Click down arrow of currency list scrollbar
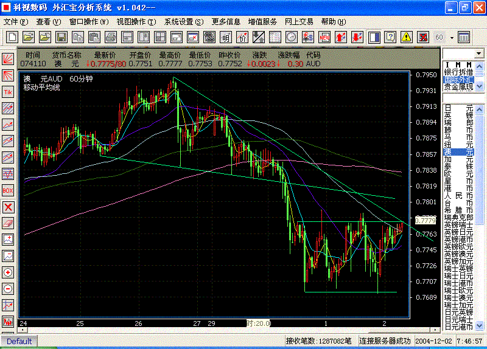 tap(479, 326)
